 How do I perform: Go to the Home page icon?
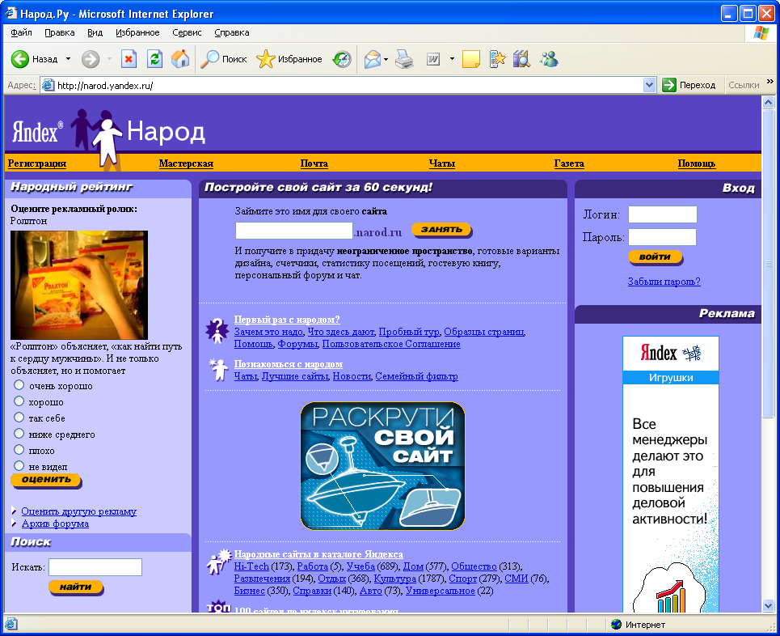180,59
